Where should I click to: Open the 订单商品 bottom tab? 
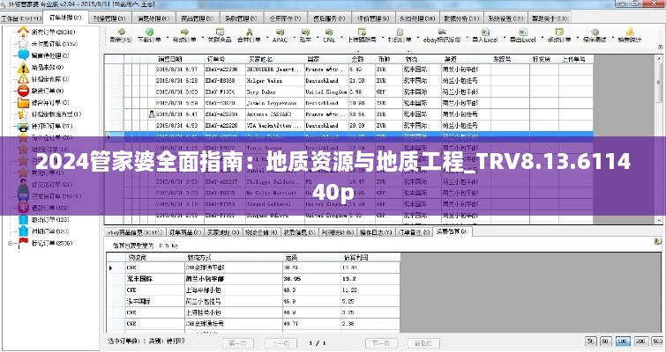[x=184, y=232]
